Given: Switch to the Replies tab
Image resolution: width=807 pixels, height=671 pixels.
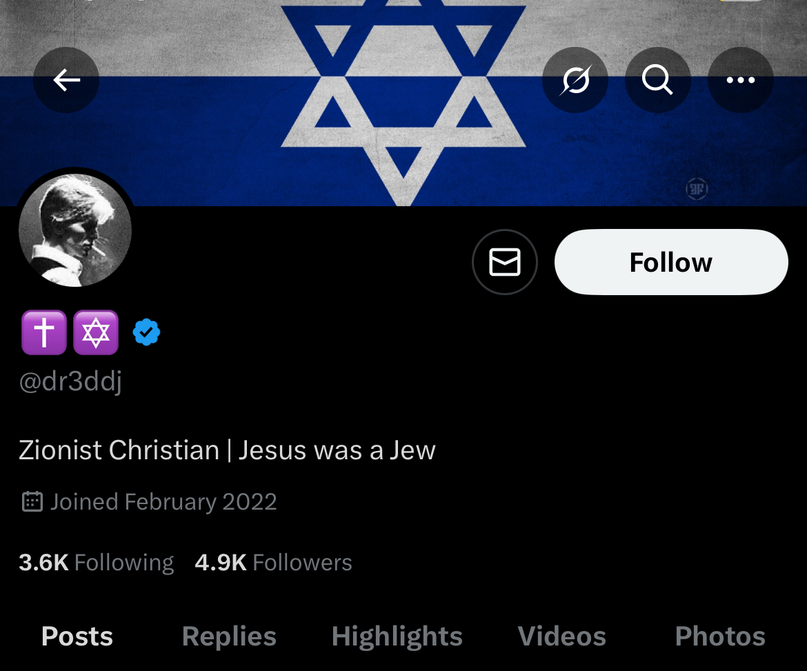Looking at the screenshot, I should click(x=229, y=636).
